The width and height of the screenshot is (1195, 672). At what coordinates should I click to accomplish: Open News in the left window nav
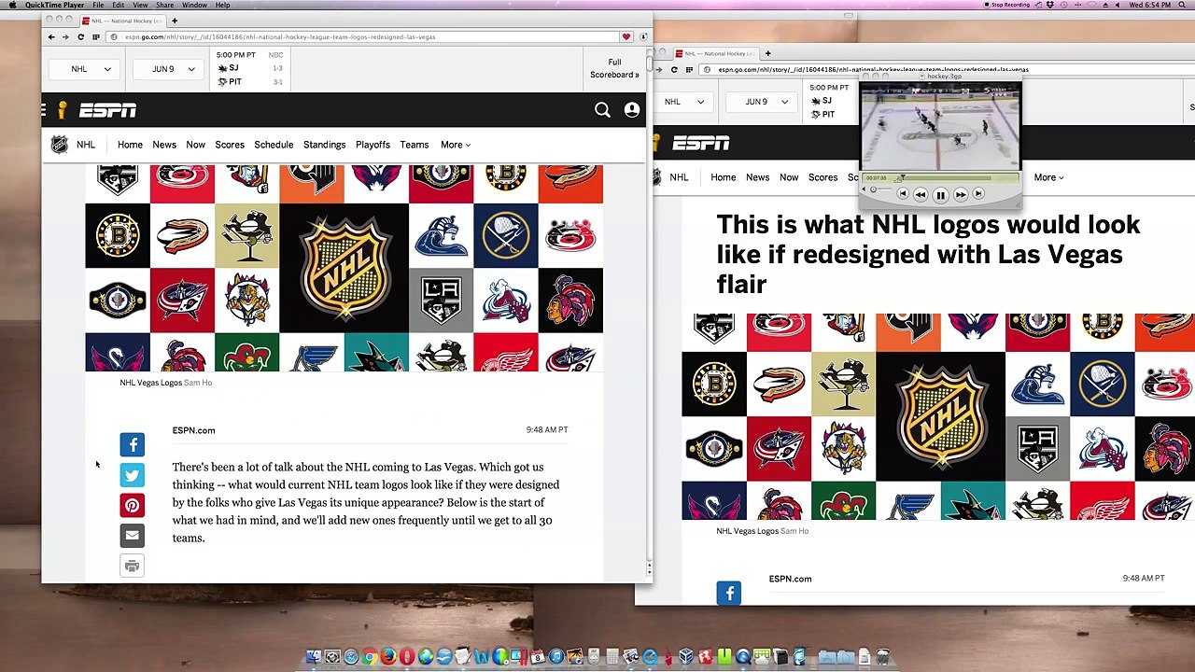pyautogui.click(x=164, y=145)
